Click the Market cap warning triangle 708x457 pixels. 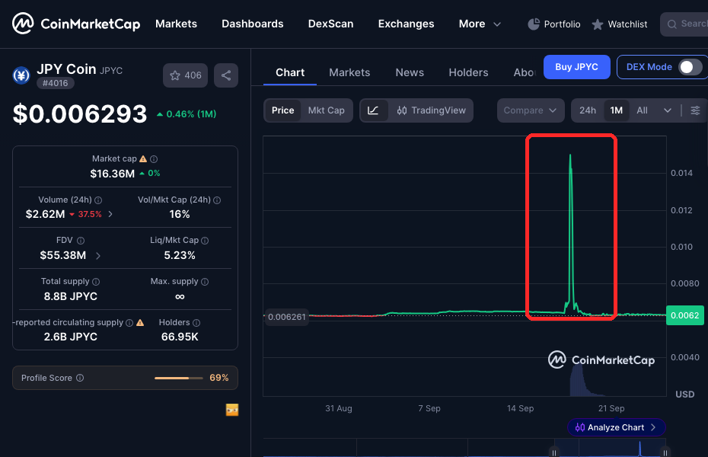point(143,159)
